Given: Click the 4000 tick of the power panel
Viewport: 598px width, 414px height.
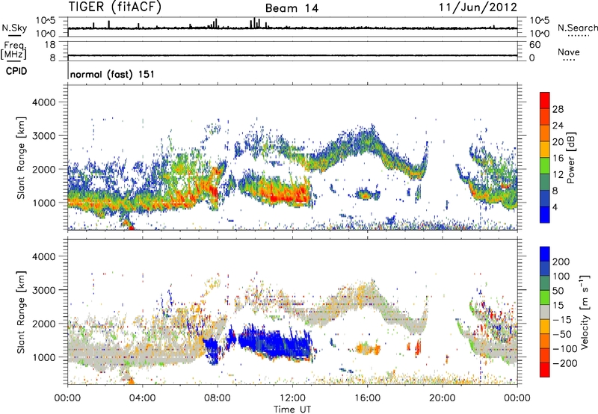Looking at the screenshot, I should point(44,102).
